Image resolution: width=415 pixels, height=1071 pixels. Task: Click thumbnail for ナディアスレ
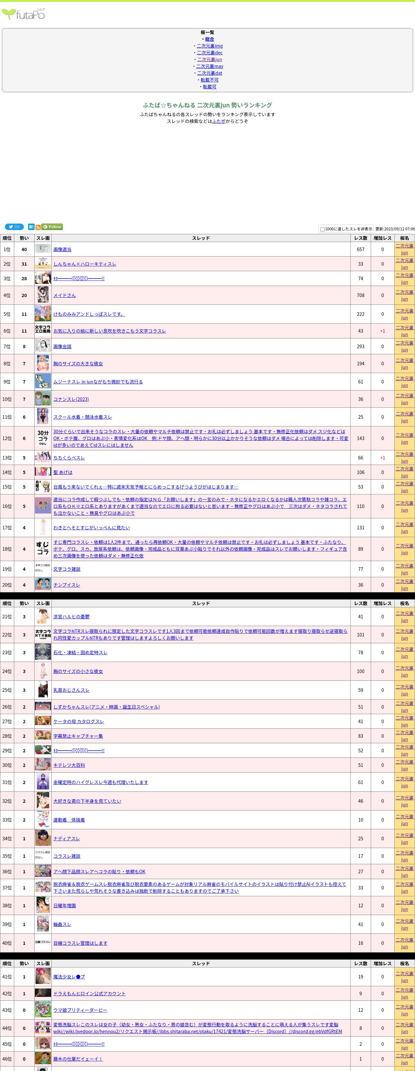coord(43,838)
